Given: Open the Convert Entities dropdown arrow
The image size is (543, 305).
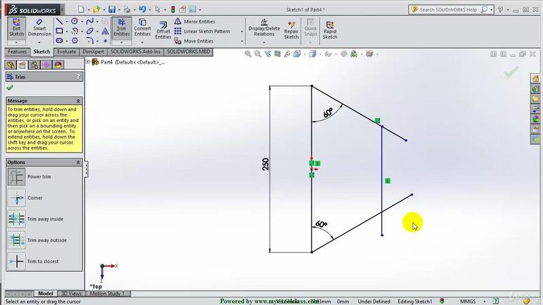Looking at the screenshot, I should [143, 43].
